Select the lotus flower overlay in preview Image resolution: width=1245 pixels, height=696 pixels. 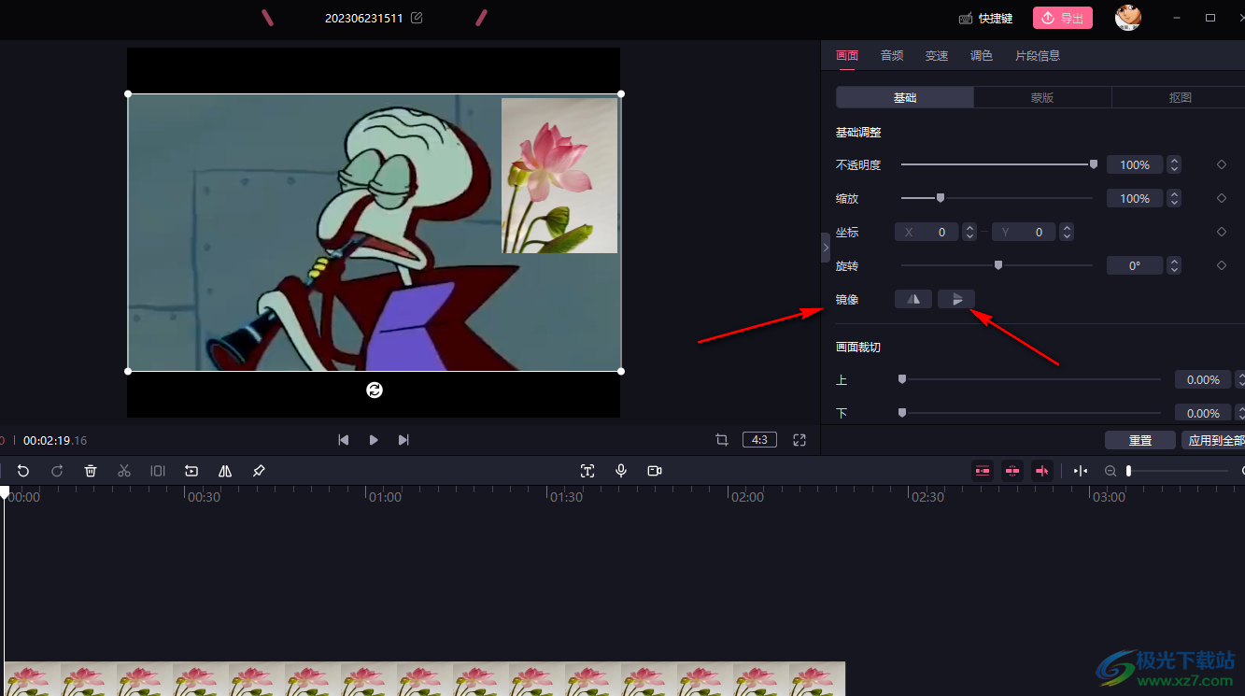tap(559, 176)
